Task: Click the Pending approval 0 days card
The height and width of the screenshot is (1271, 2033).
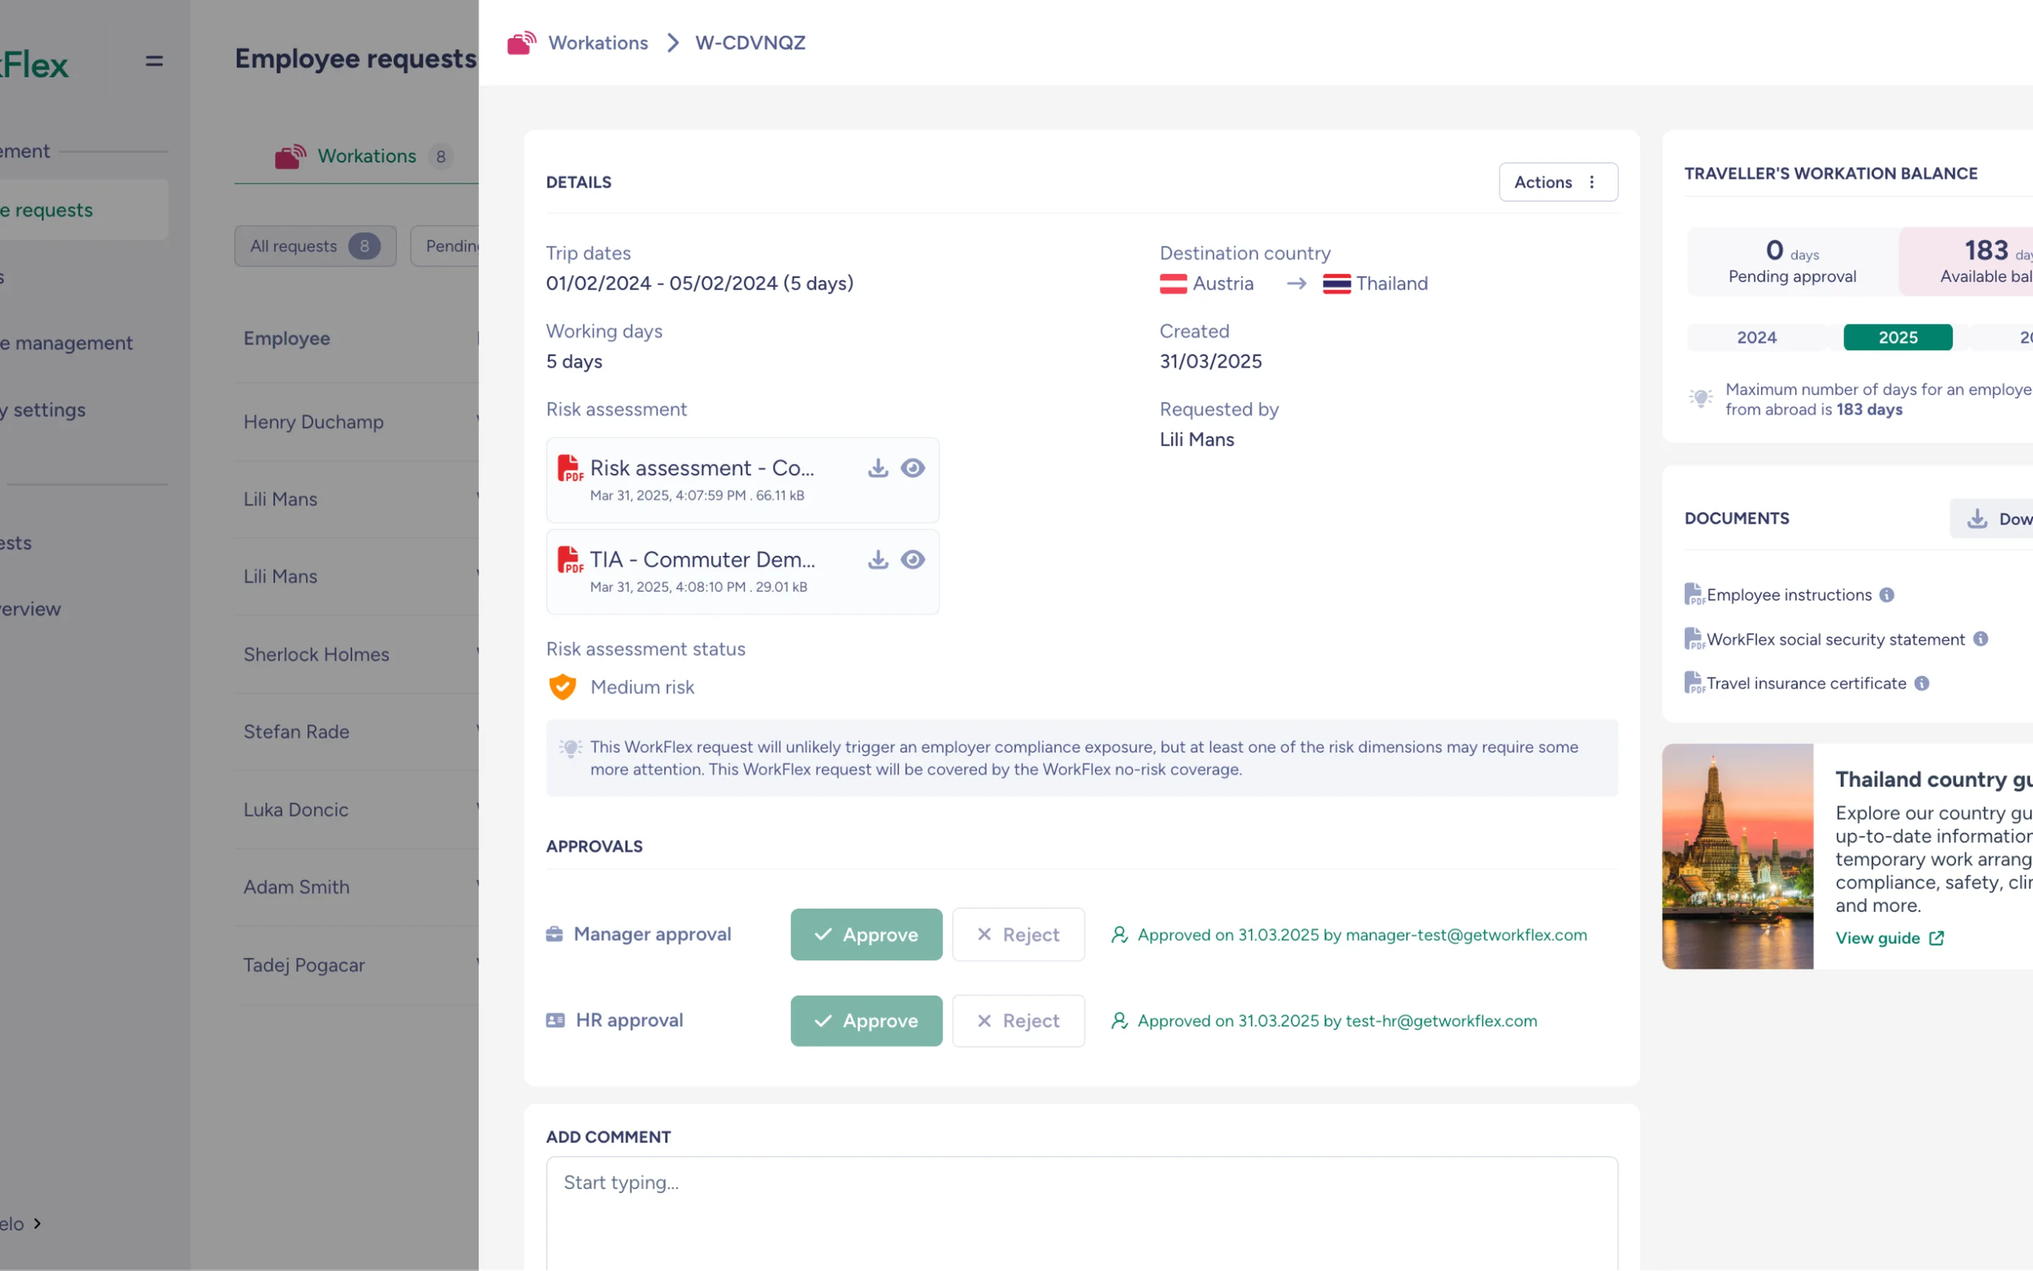Action: coord(1792,261)
